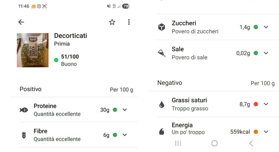Tap the sugar cube icon beside Zuccheri
Screen dimensions: 279x152
[x=162, y=27]
